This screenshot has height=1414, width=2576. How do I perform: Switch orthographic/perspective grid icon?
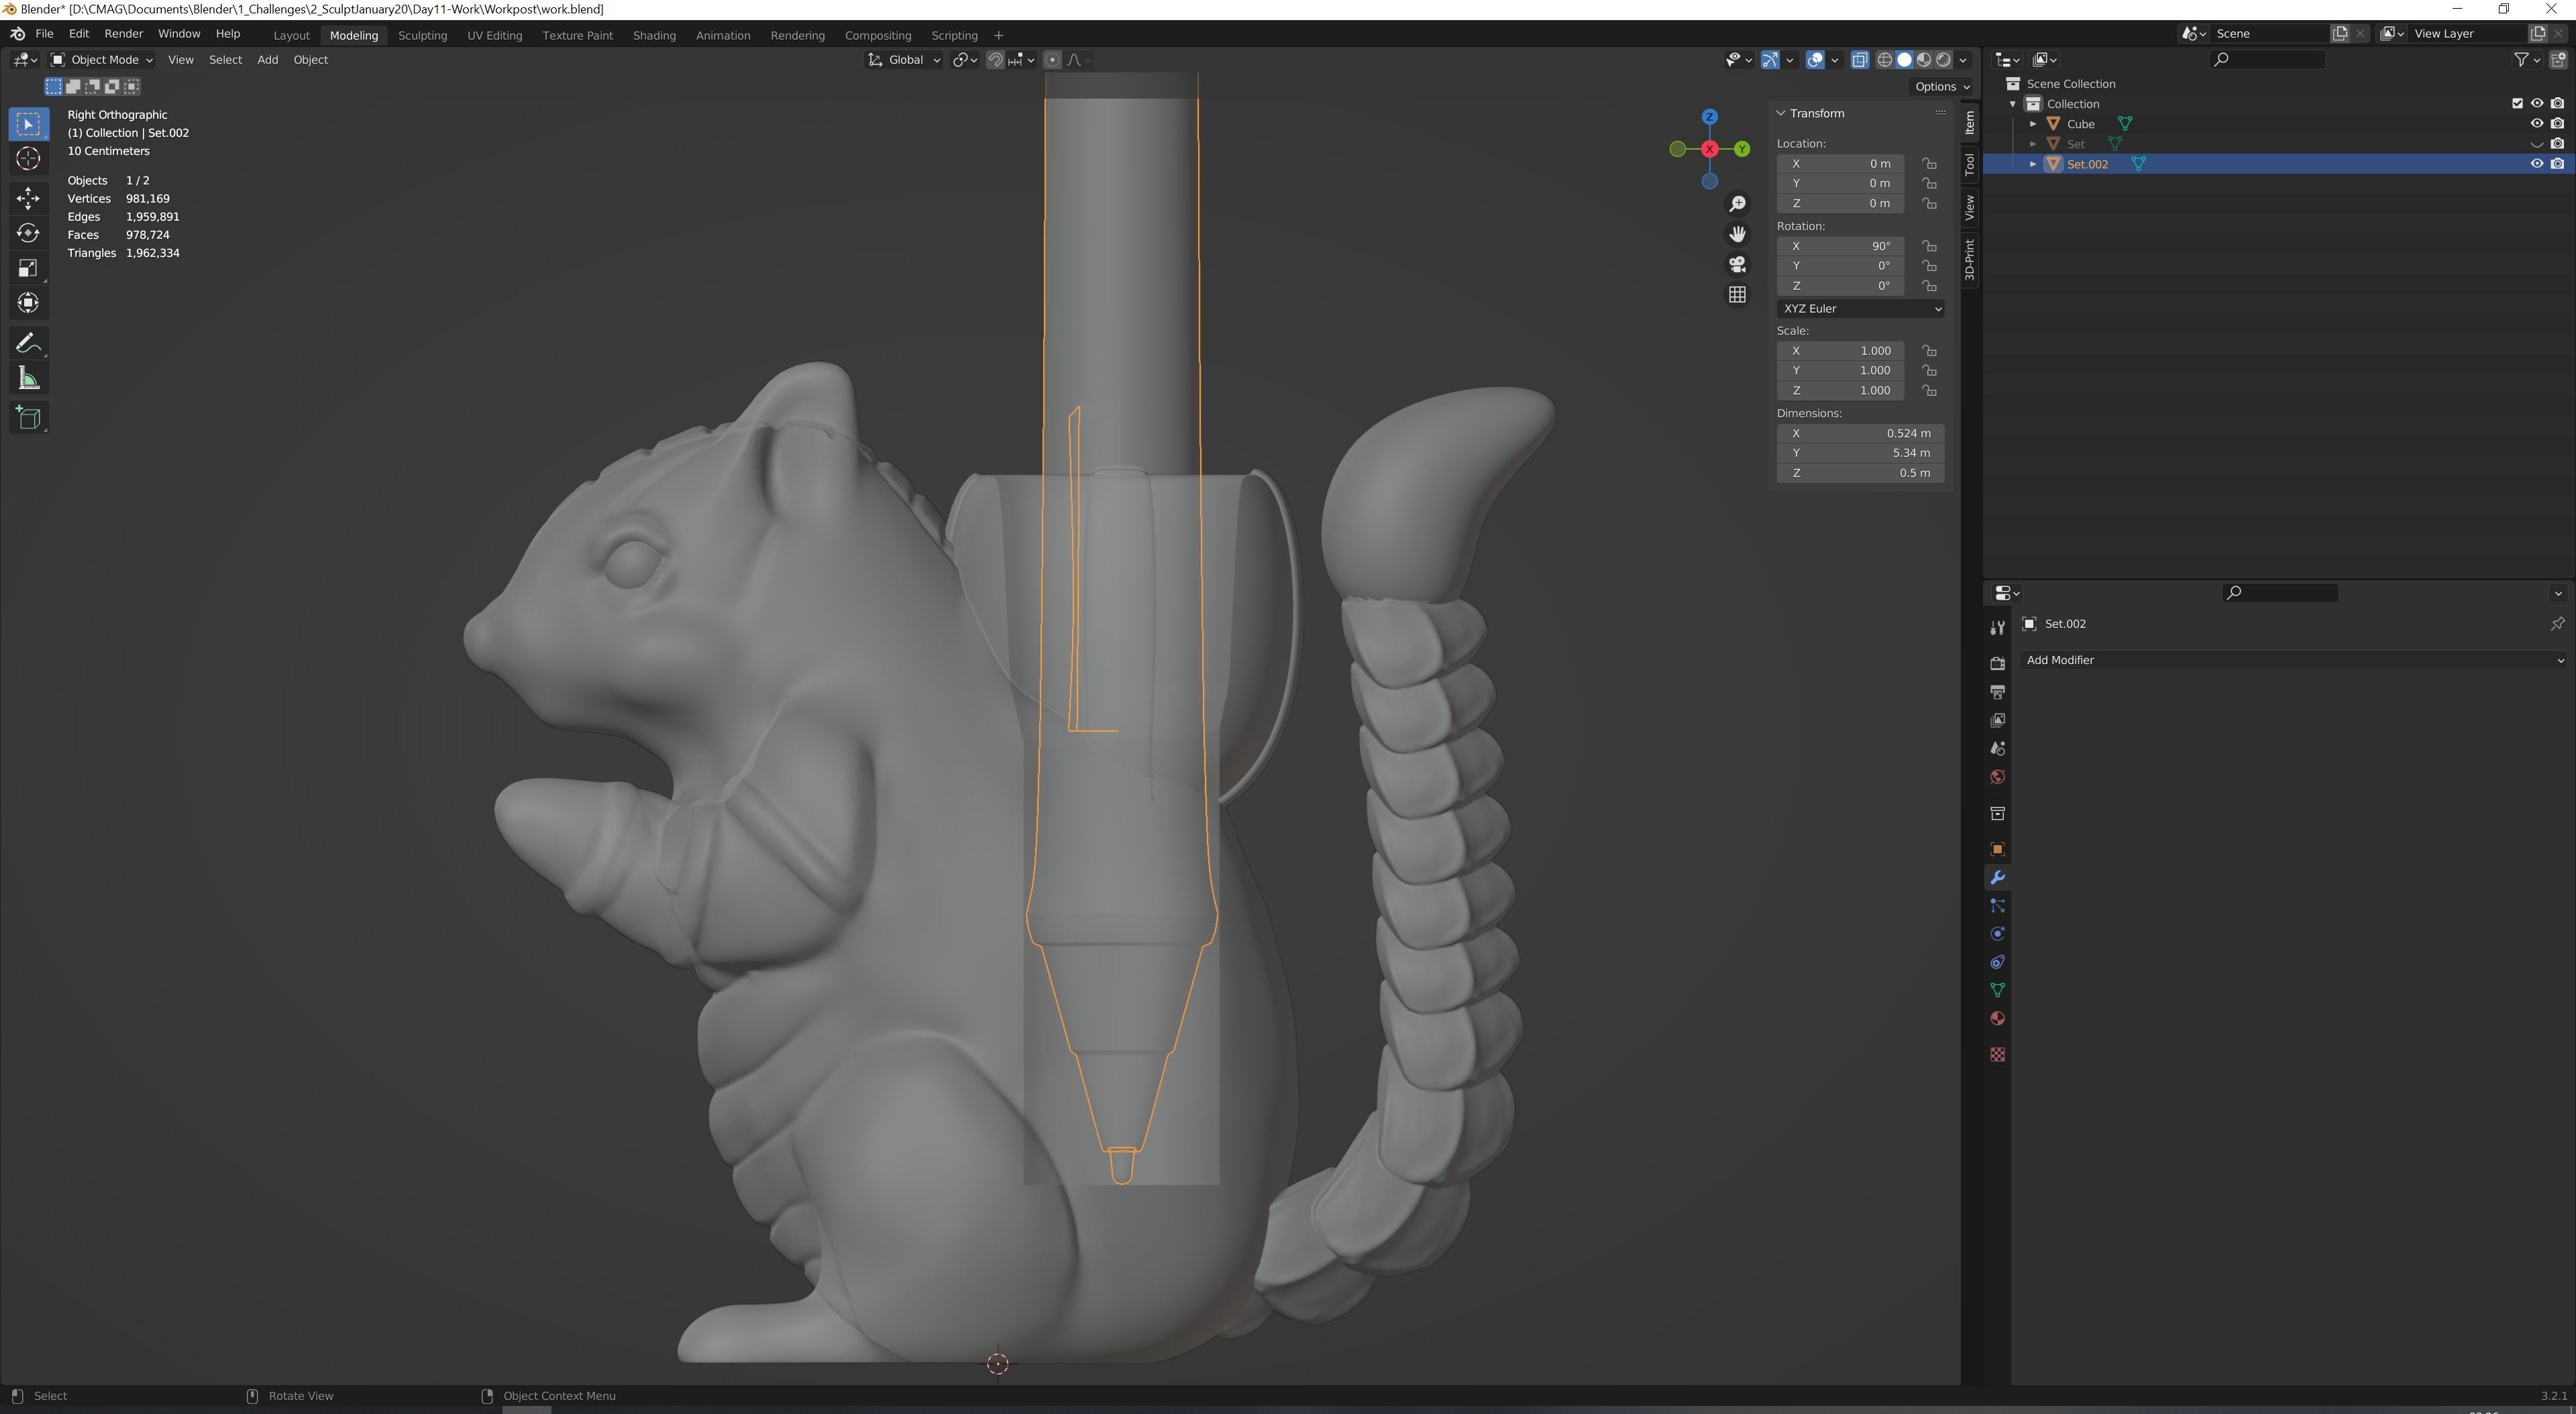1737,295
